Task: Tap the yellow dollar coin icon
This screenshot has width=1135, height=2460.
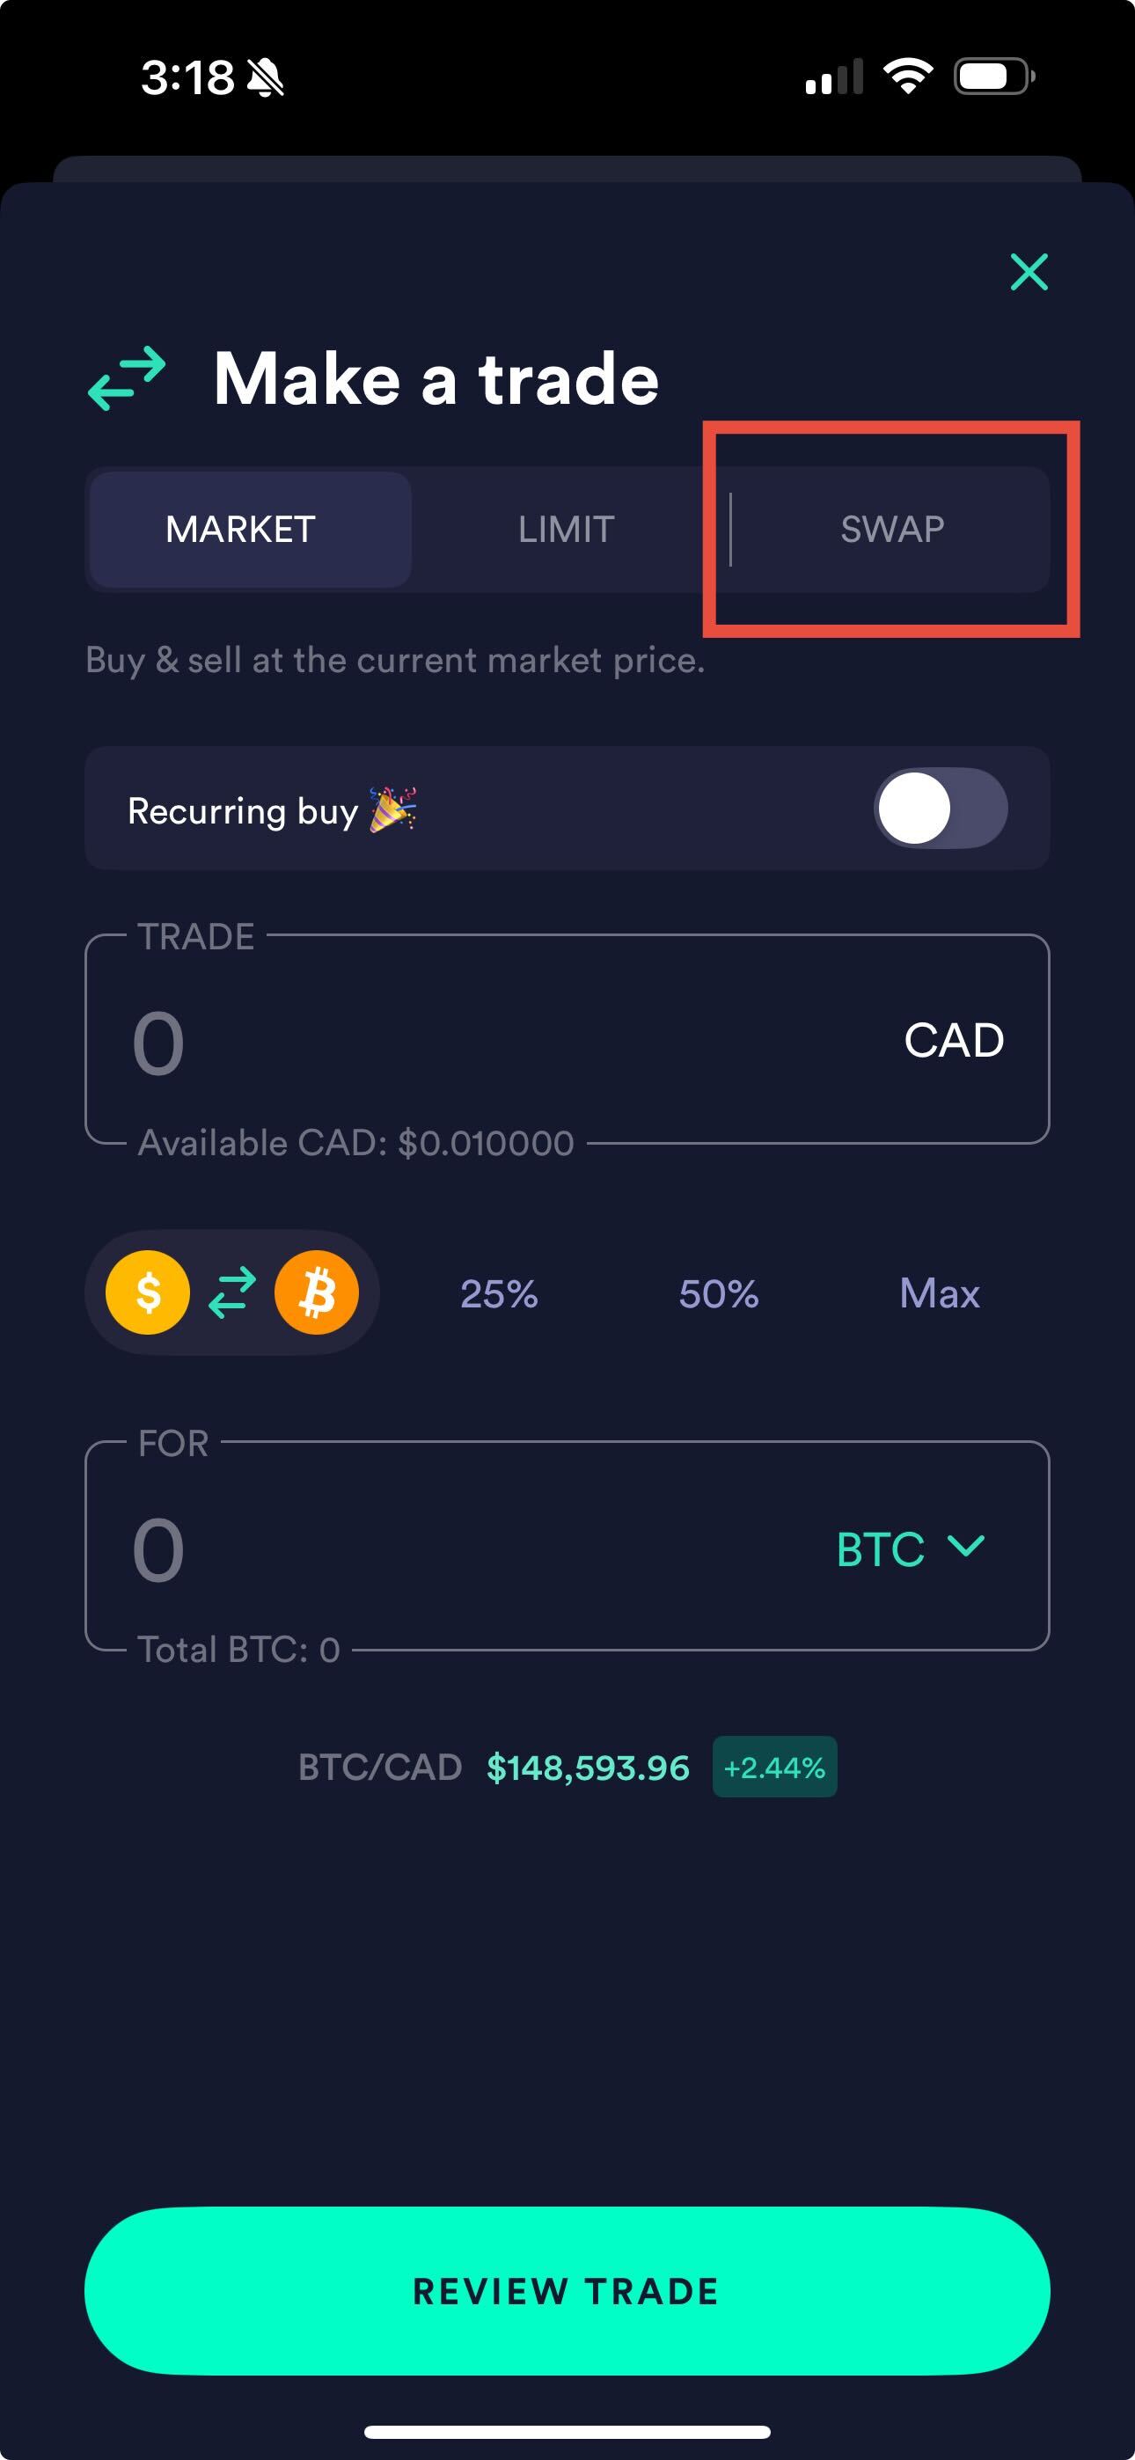Action: pos(148,1292)
